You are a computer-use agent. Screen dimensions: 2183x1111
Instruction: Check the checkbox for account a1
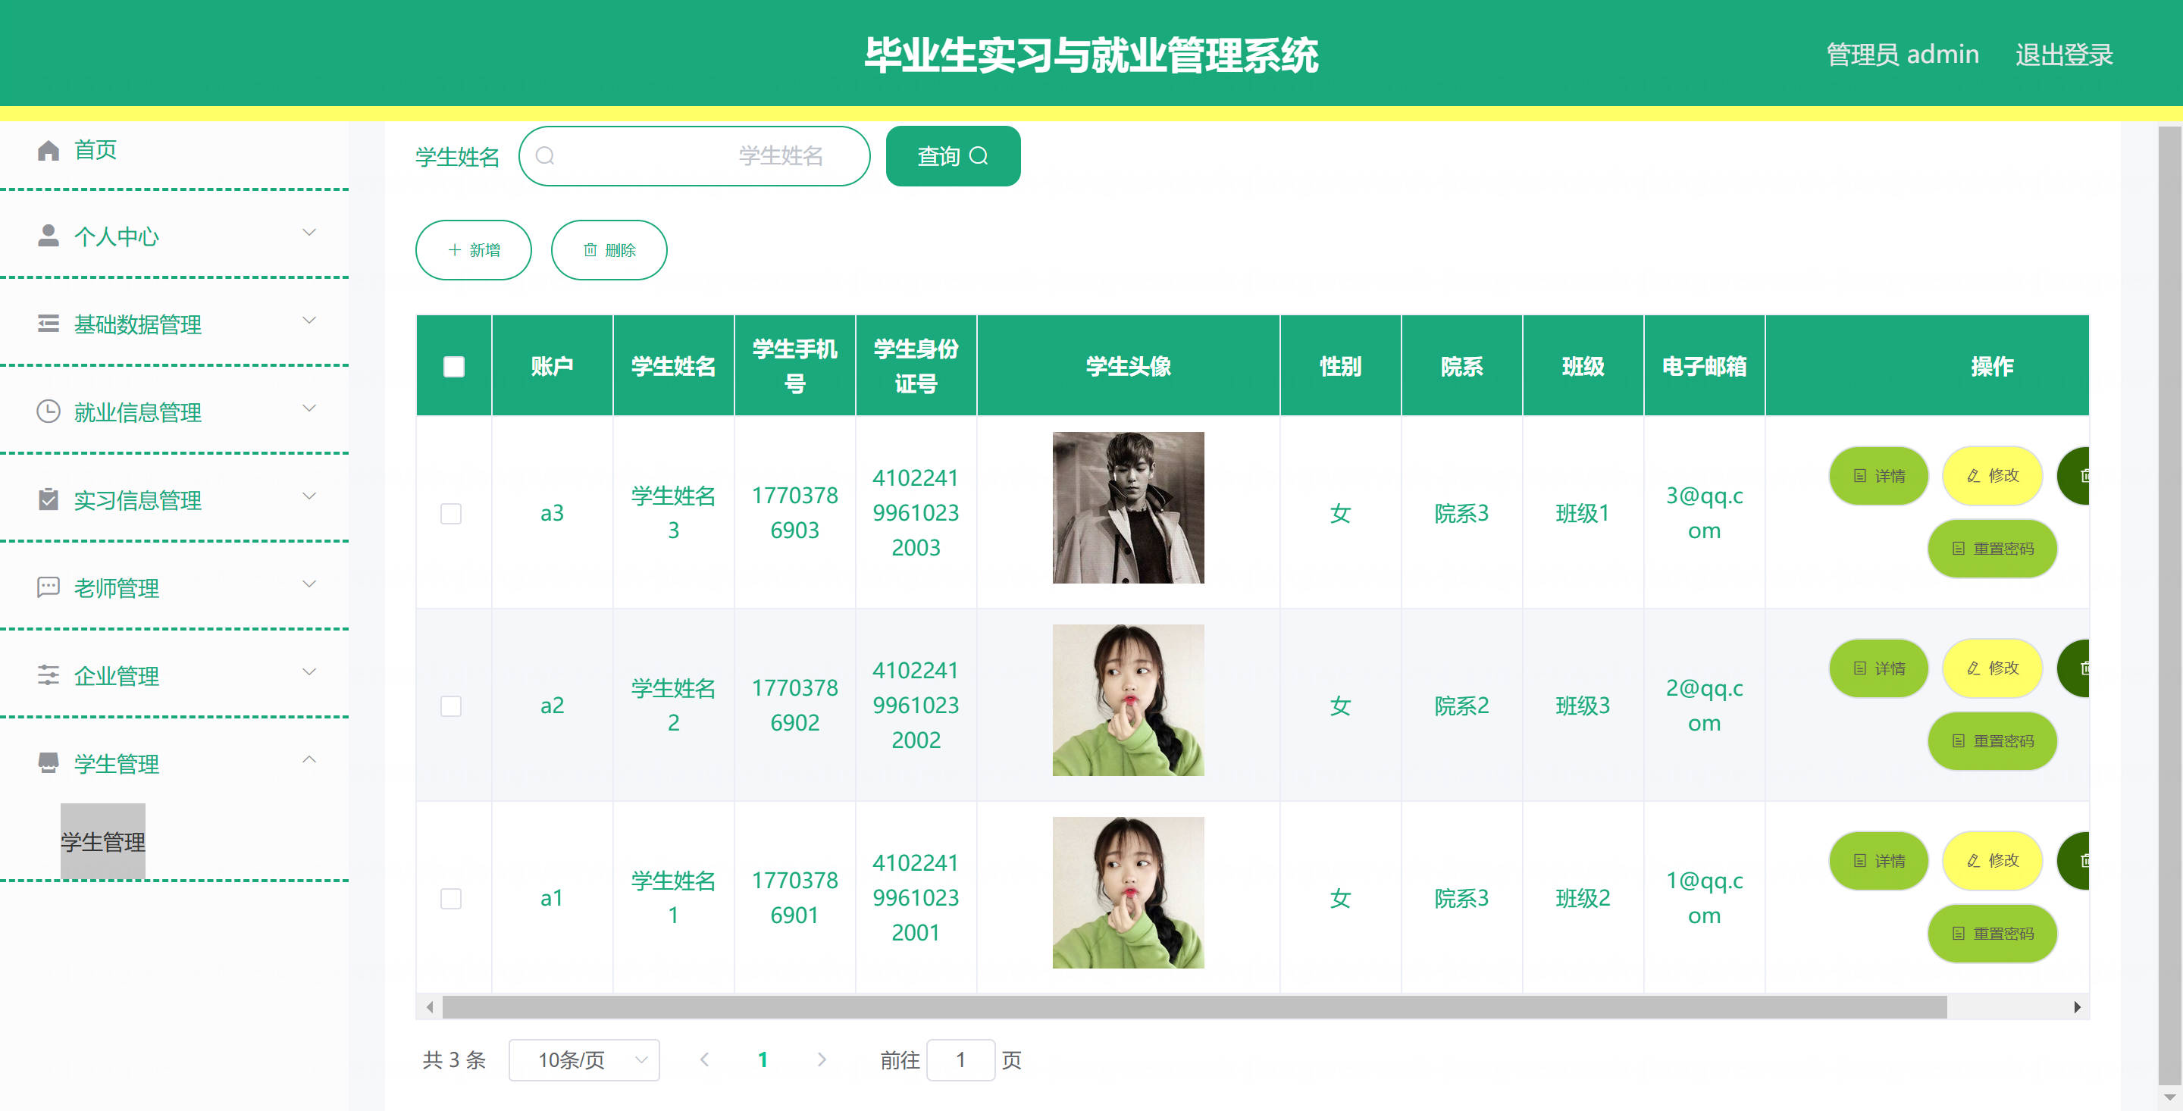(451, 898)
